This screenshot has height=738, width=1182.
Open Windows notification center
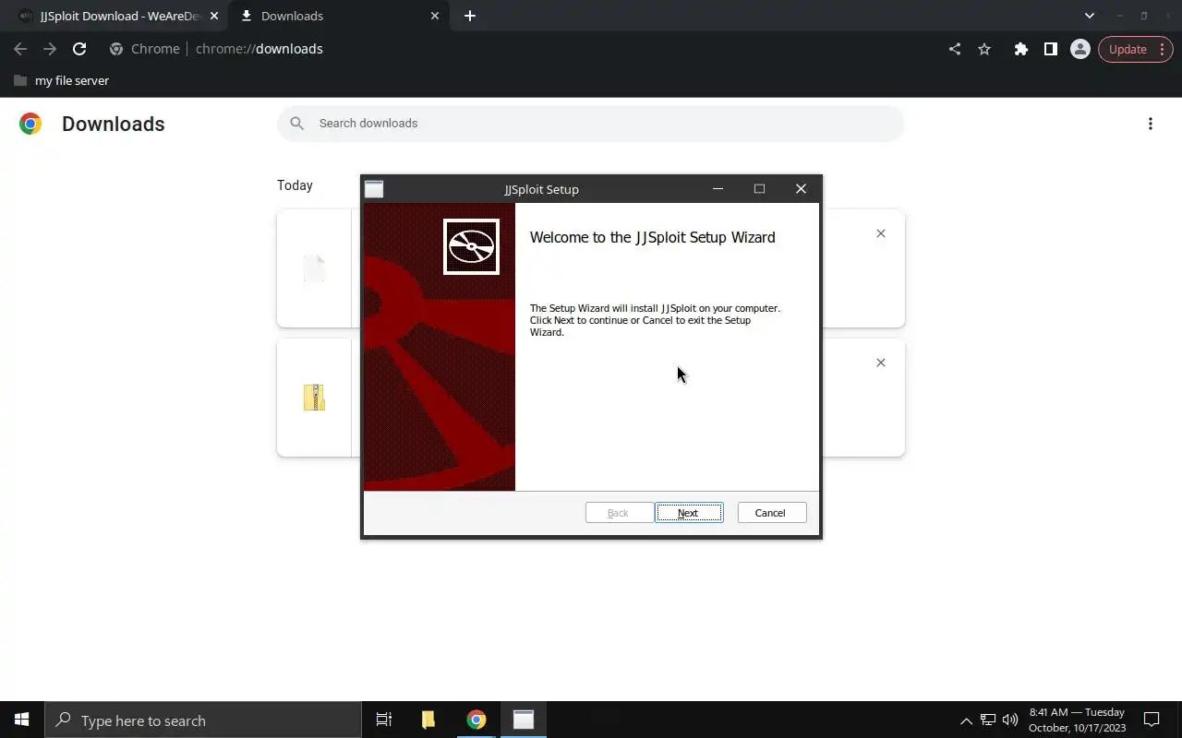(1152, 720)
